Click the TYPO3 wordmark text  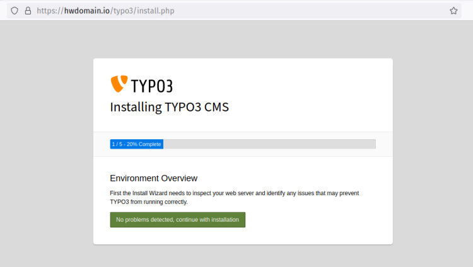click(151, 86)
